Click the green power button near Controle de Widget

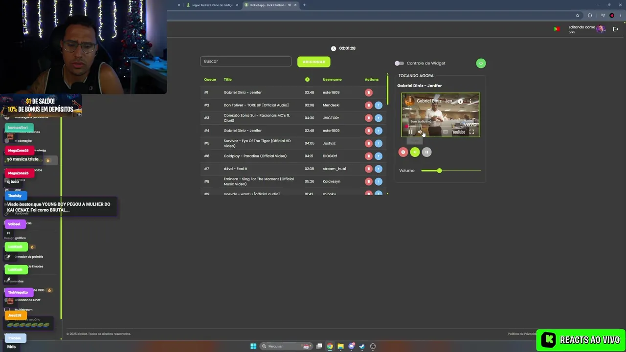click(x=481, y=63)
